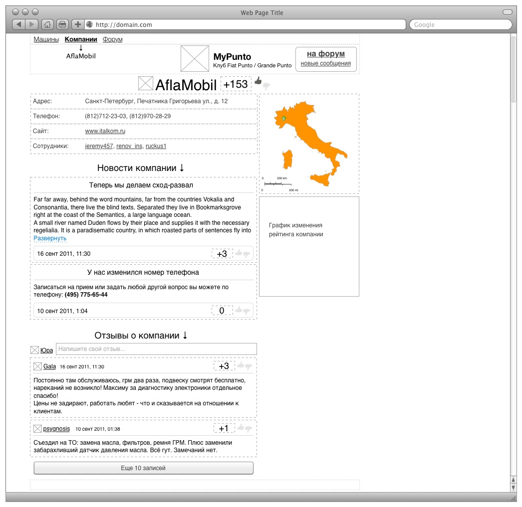This screenshot has height=507, width=522.
Task: Click the print icon in browser toolbar
Action: pos(62,24)
